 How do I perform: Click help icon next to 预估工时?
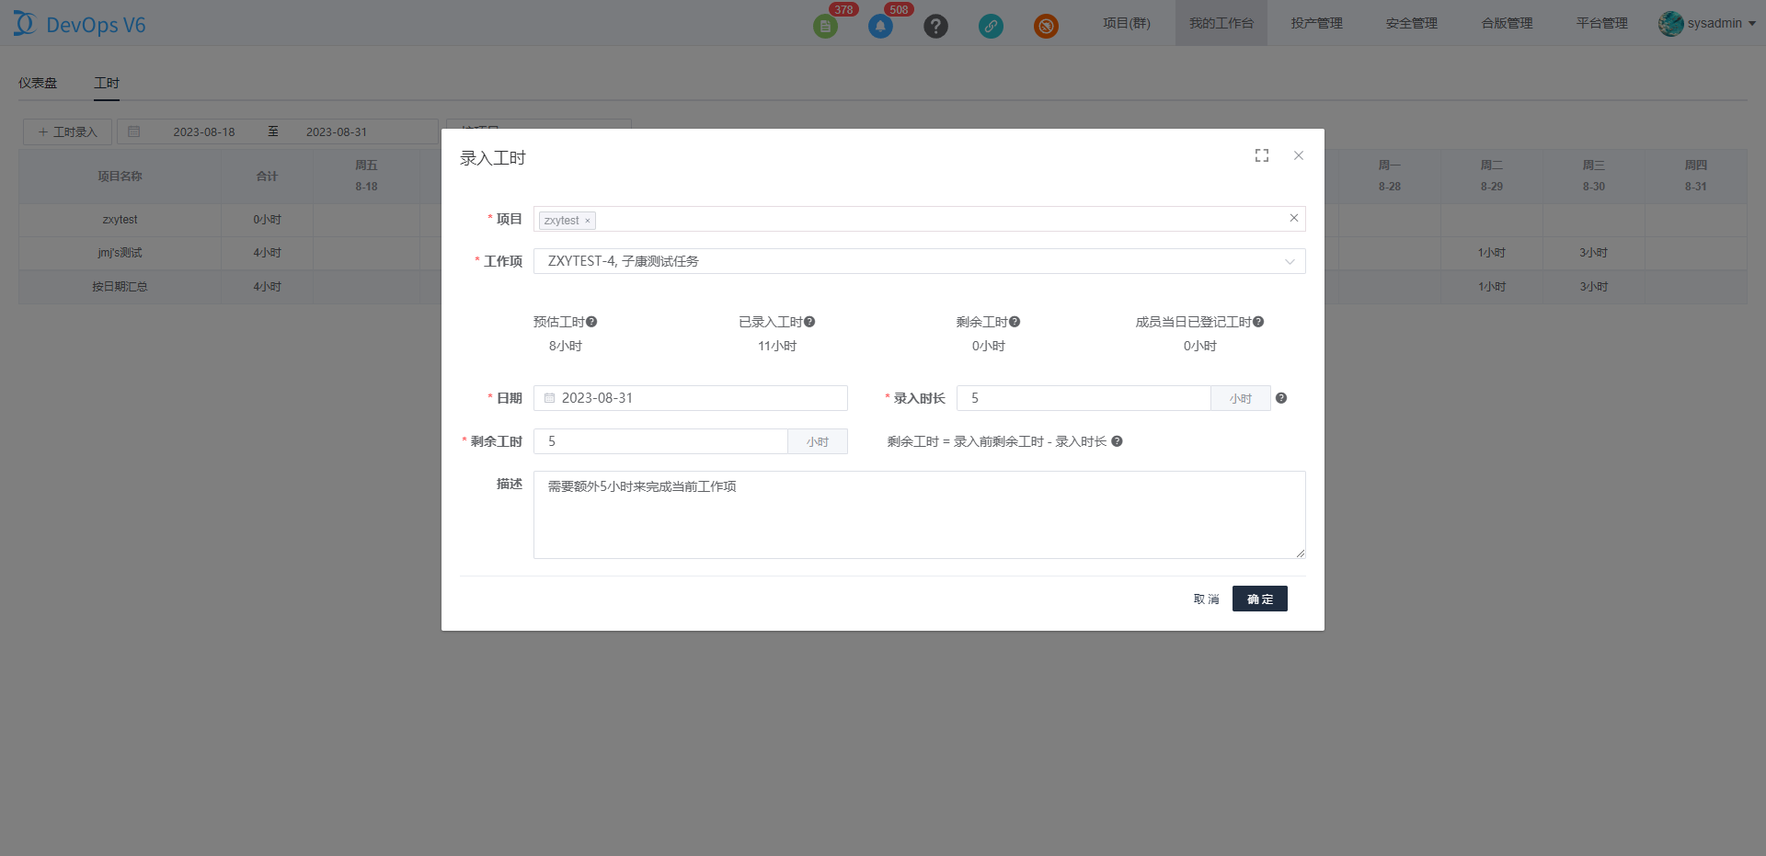pos(591,322)
